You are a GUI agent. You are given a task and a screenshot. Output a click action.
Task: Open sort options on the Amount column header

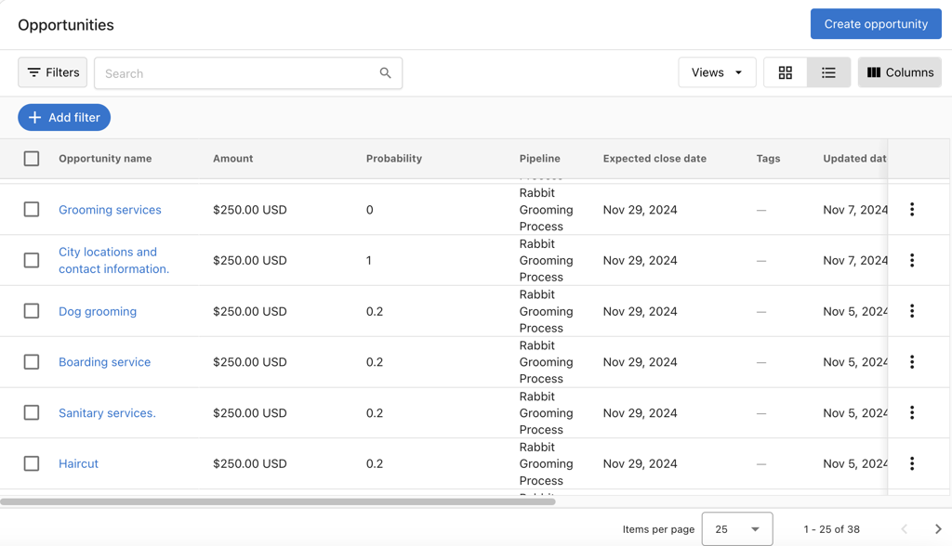232,158
